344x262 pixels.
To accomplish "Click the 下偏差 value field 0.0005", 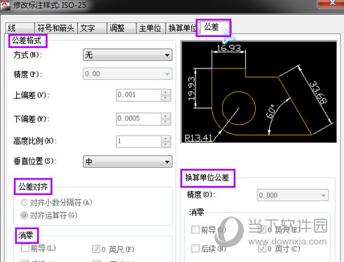I will click(139, 119).
